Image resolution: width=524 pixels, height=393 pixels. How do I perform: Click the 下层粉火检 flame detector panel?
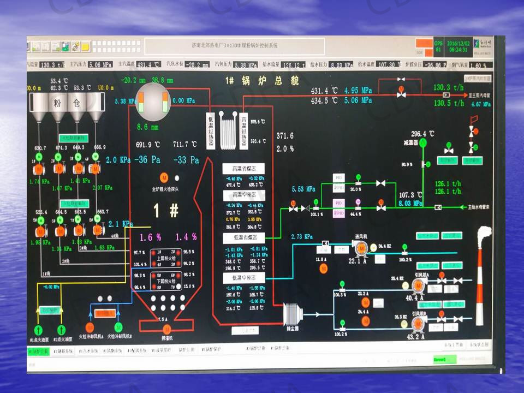point(166,282)
